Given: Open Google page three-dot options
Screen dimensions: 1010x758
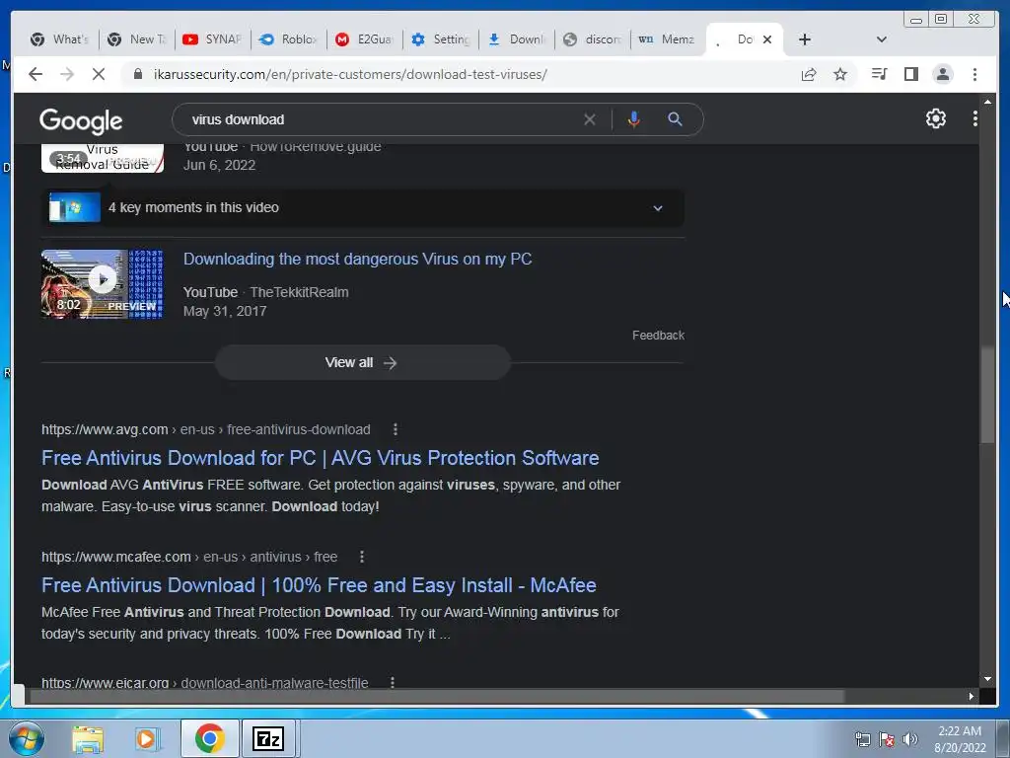Looking at the screenshot, I should click(x=975, y=118).
